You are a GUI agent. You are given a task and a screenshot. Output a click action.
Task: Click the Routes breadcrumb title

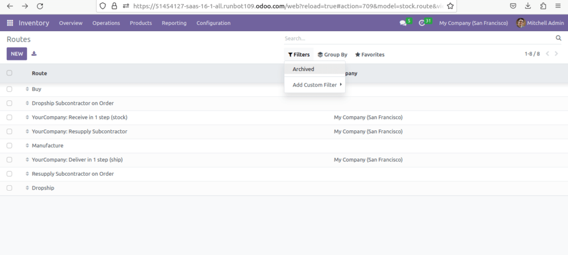pos(18,39)
